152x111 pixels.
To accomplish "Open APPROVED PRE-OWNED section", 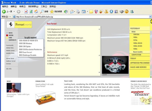I will click(140, 63).
